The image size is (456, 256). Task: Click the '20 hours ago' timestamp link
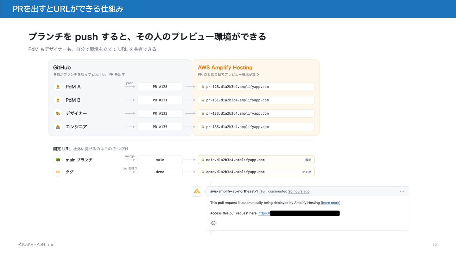pyautogui.click(x=299, y=192)
